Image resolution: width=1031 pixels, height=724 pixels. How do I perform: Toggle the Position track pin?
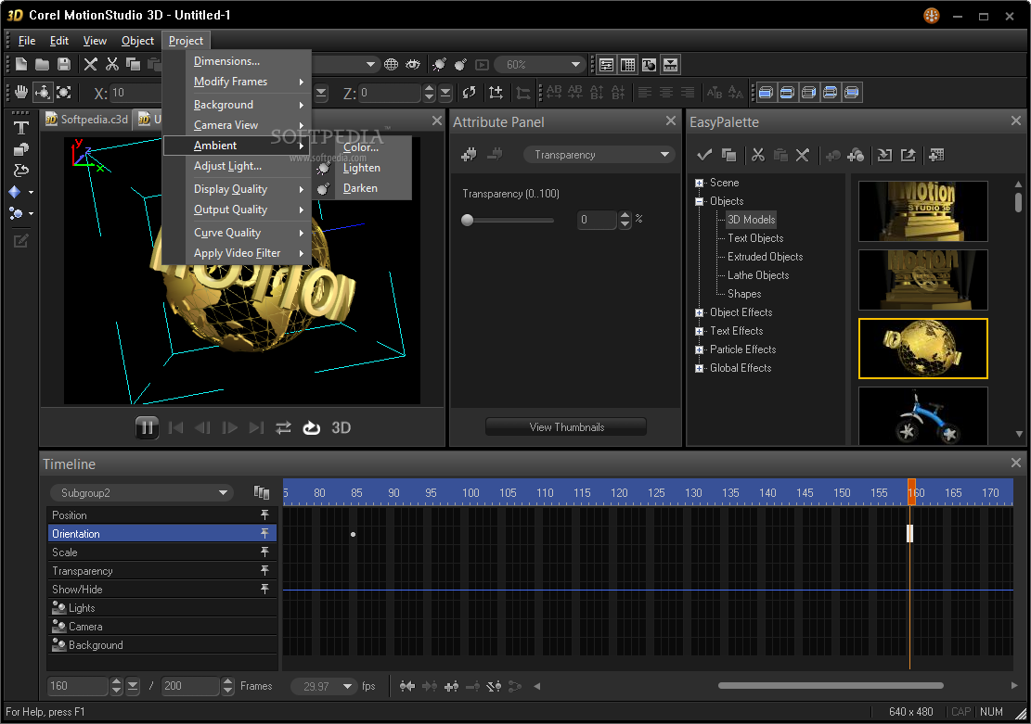coord(264,514)
